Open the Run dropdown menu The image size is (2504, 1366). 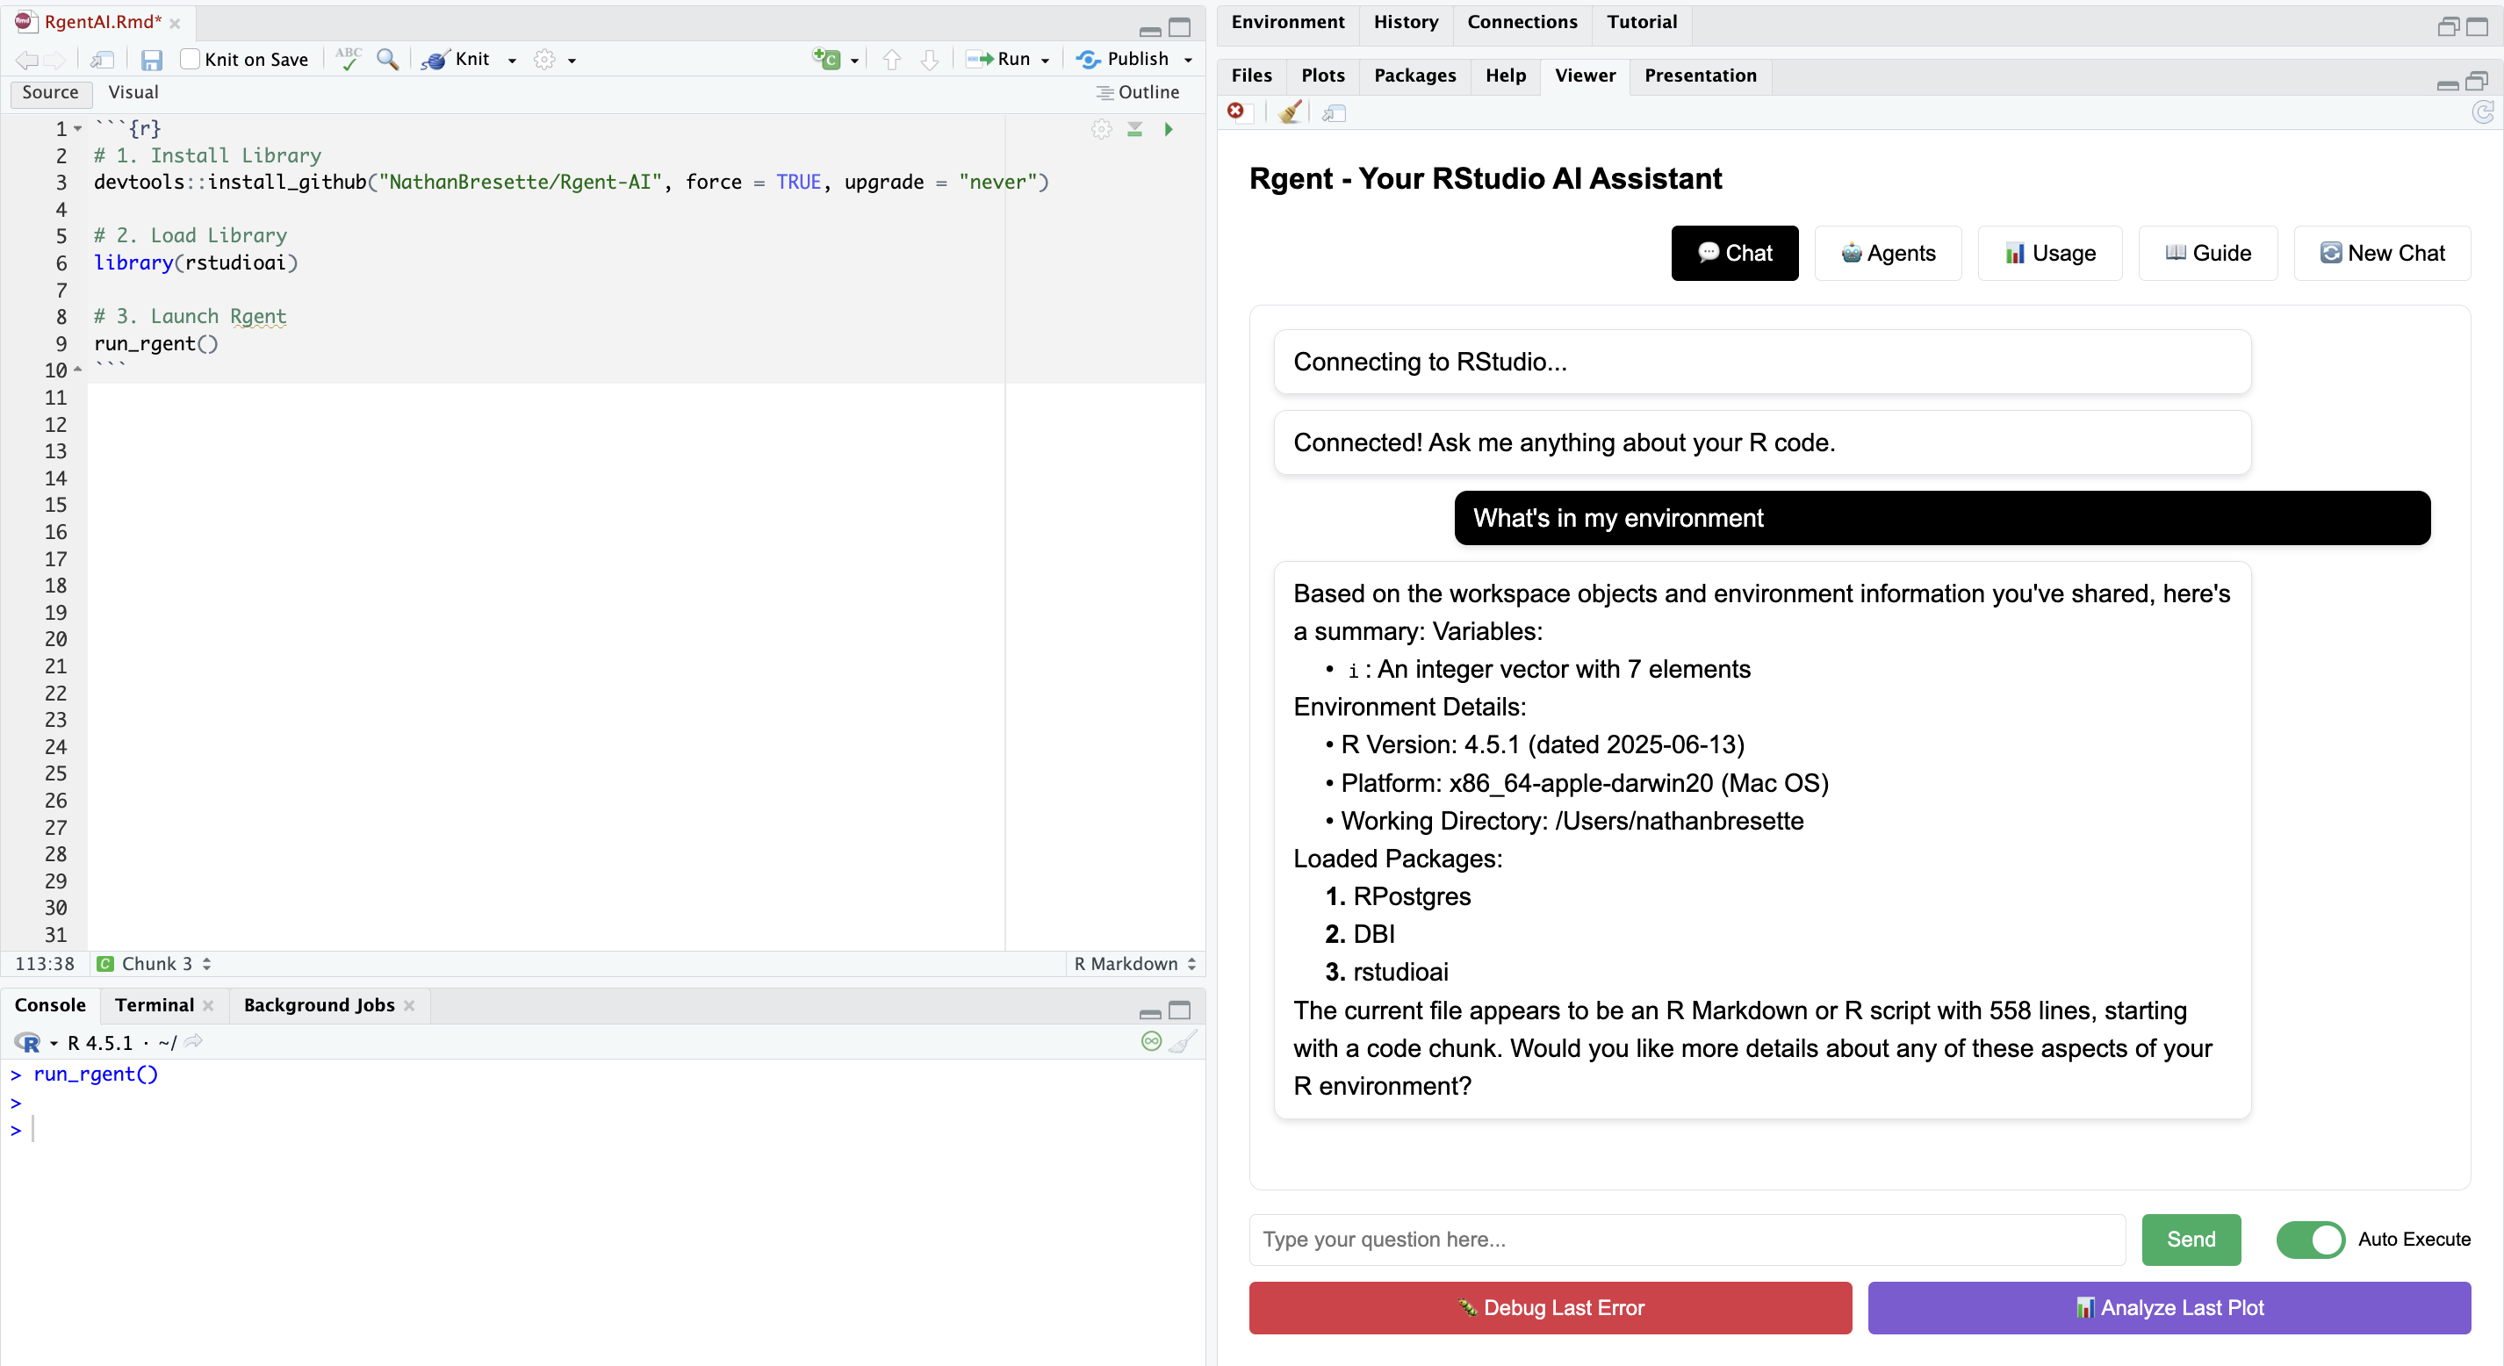[1045, 60]
